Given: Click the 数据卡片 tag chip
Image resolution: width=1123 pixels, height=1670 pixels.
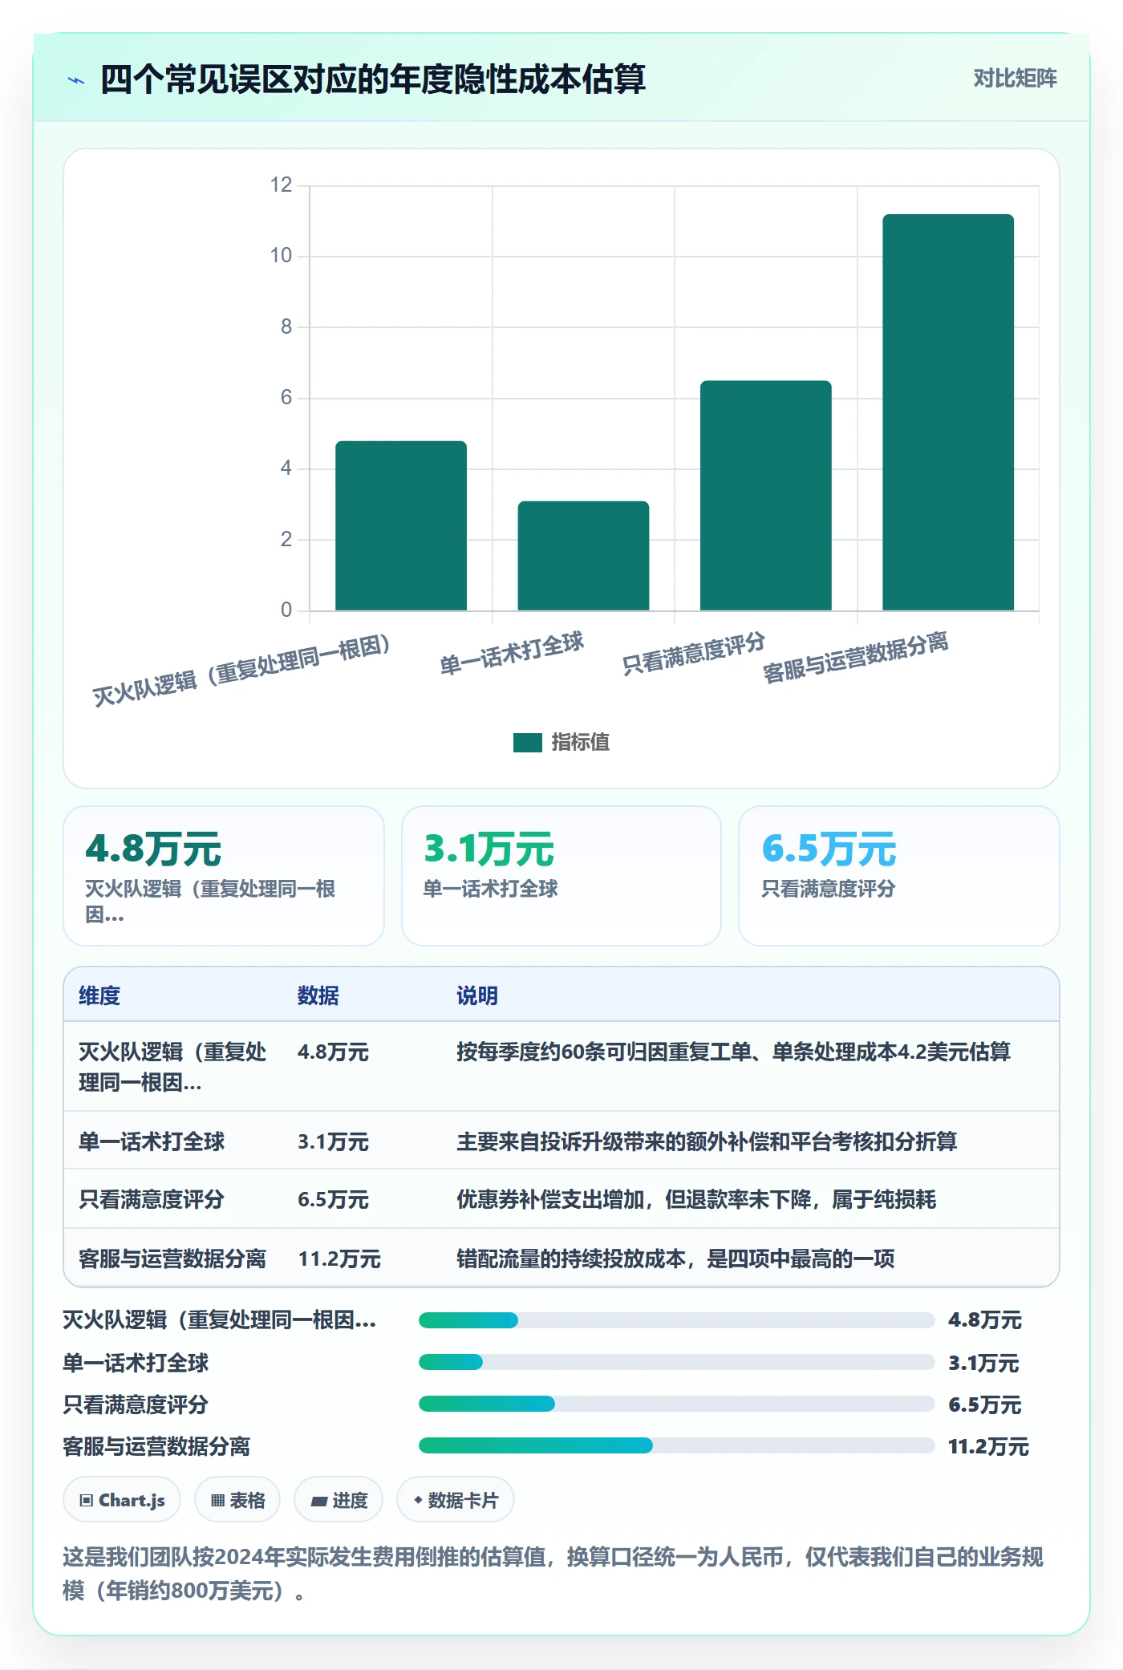Looking at the screenshot, I should click(456, 1499).
